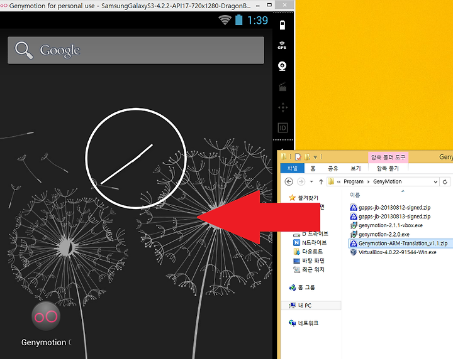The width and height of the screenshot is (453, 359).
Task: Open the 보기 ribbon tab
Action: [x=355, y=168]
